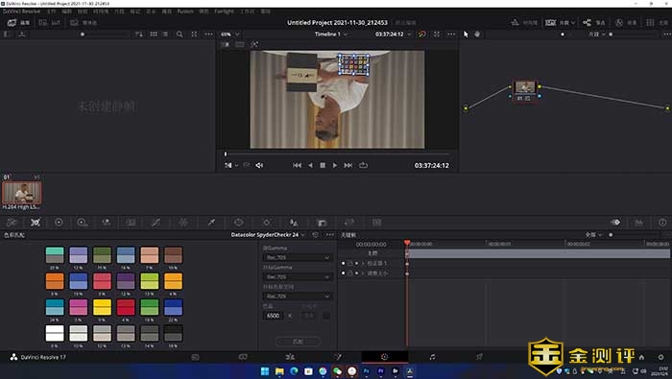Select the red color chip swatch

click(x=126, y=307)
